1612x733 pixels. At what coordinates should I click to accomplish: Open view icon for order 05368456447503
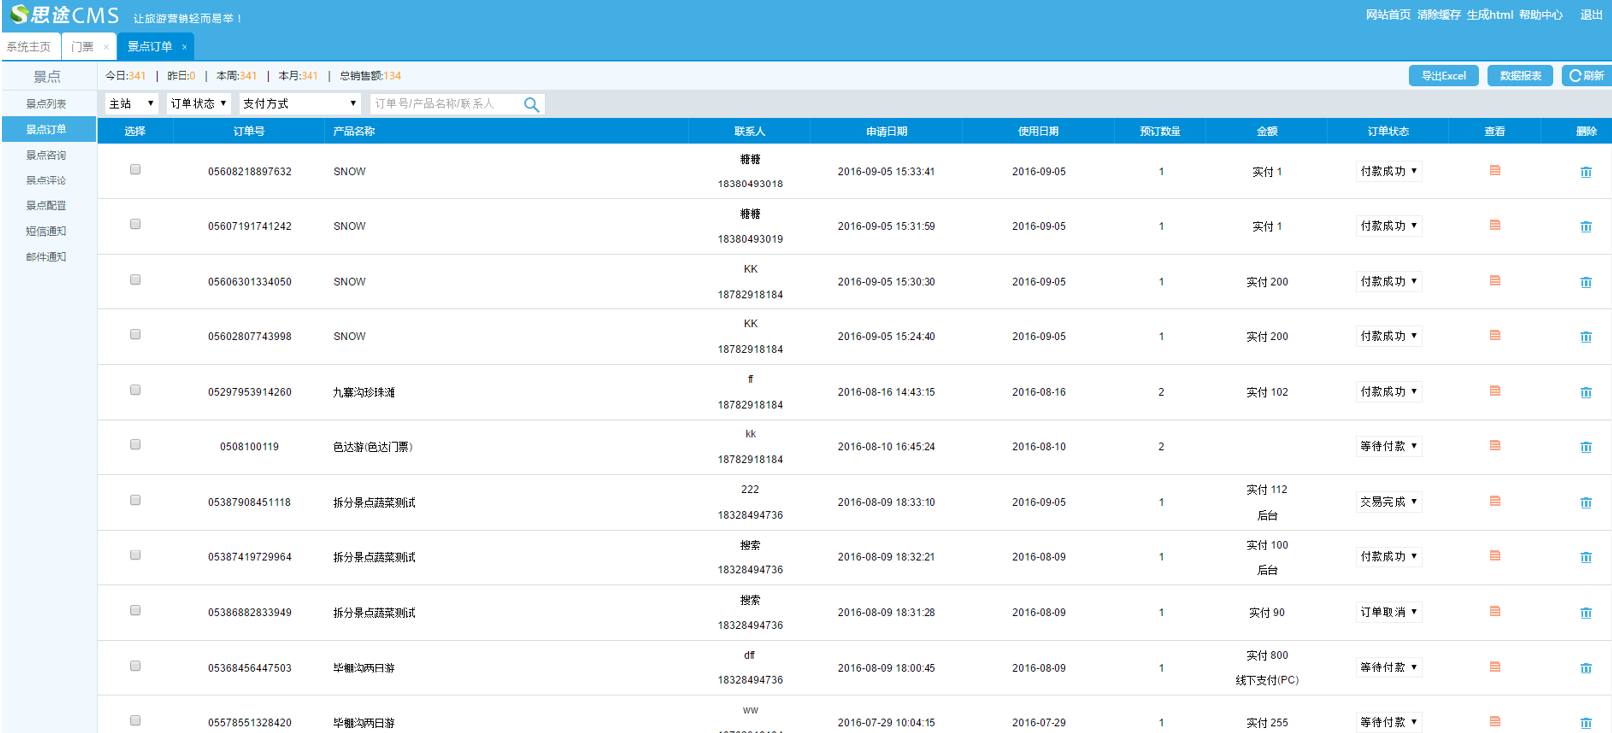(1494, 667)
